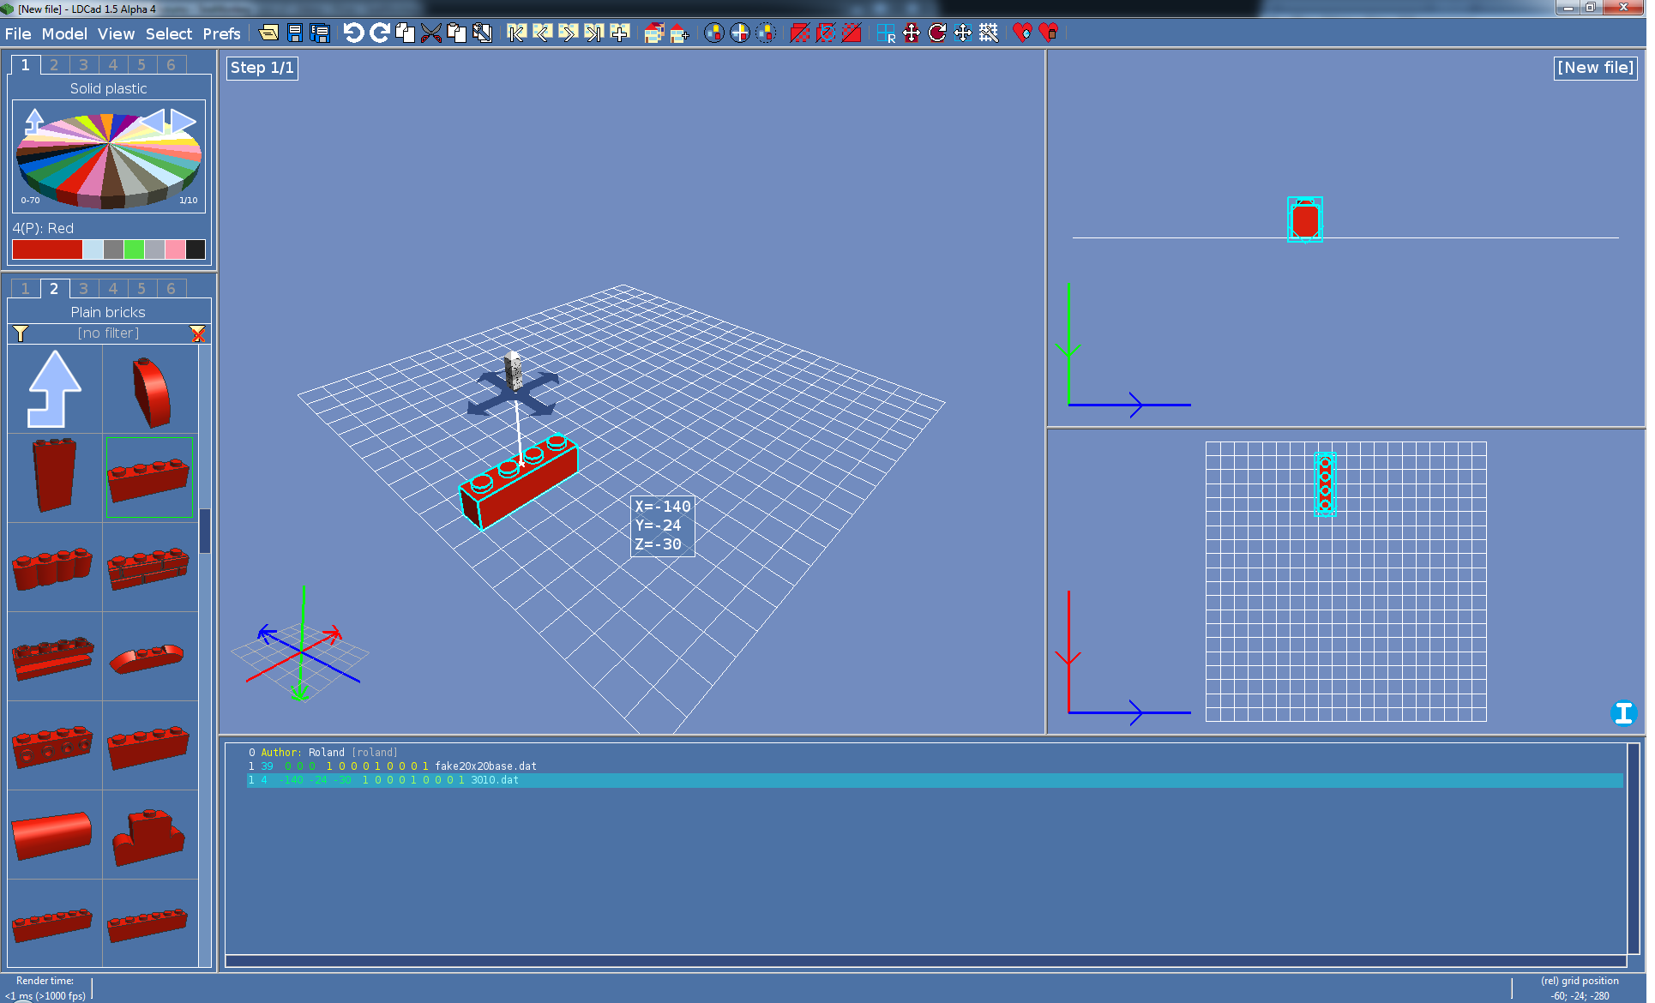1655x1003 pixels.
Task: Go to the first step icon
Action: click(x=516, y=33)
